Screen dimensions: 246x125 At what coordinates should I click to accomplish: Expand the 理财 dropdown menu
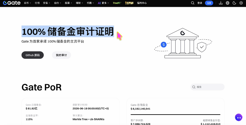(79, 3)
